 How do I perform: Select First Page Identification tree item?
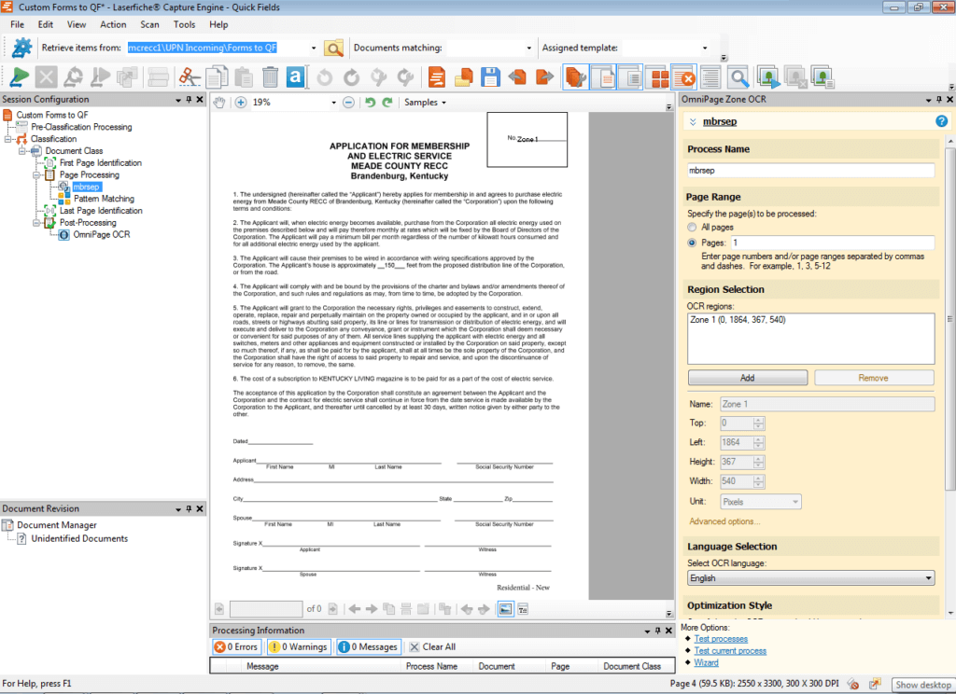click(101, 162)
